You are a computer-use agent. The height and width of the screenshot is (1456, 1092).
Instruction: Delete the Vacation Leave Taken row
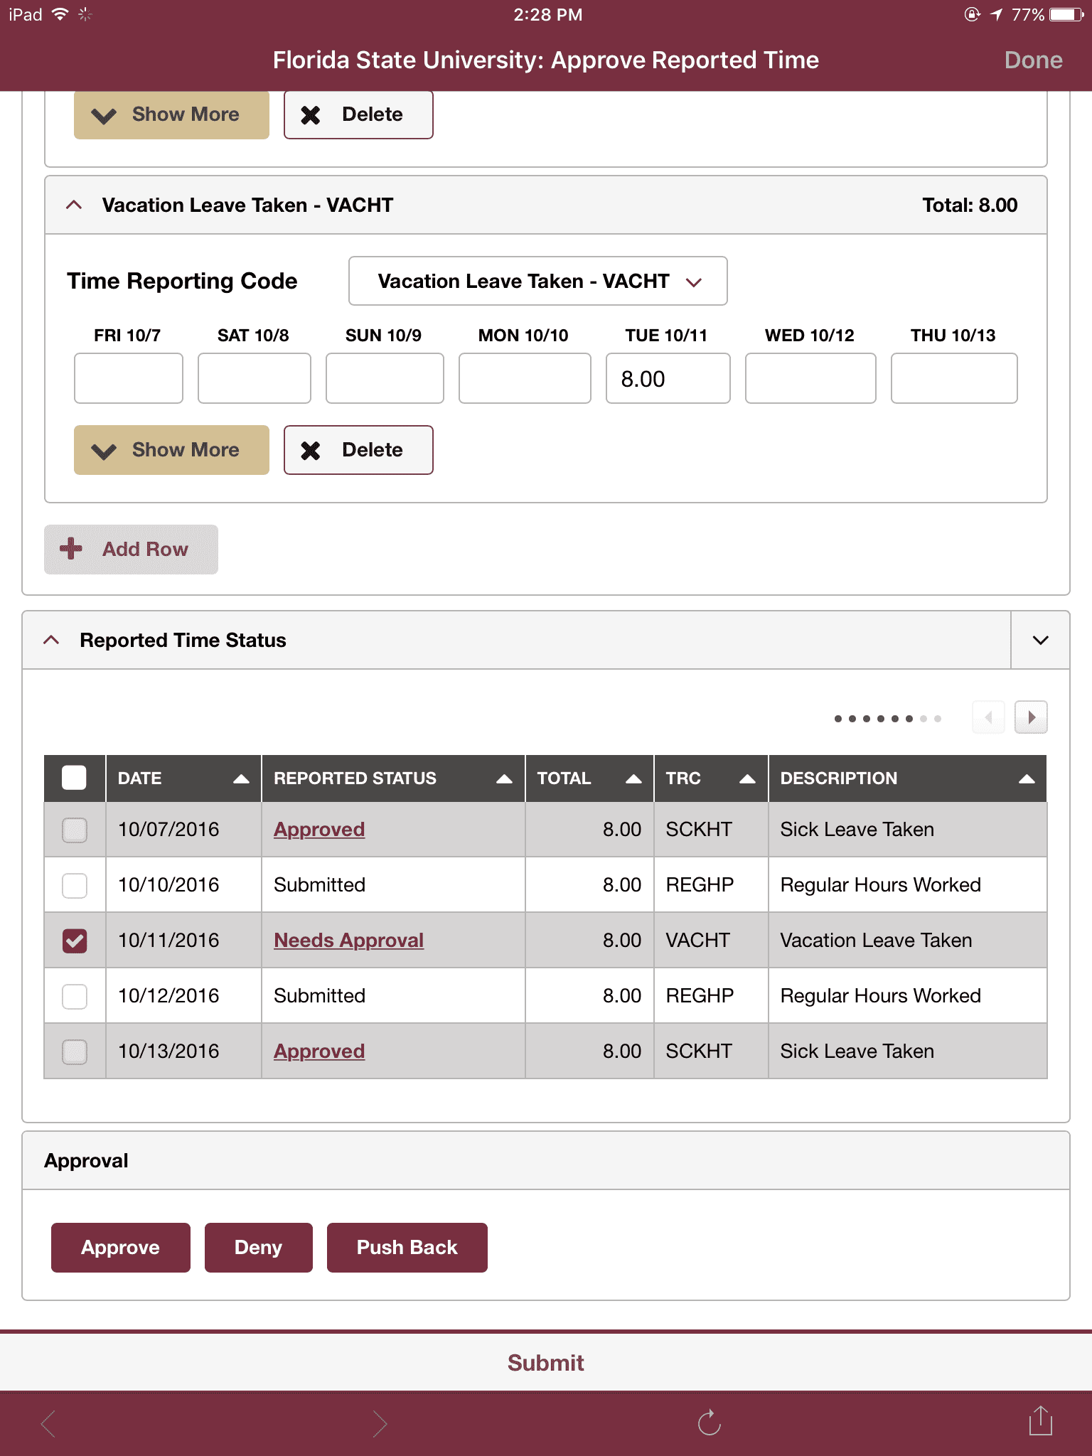coord(358,450)
